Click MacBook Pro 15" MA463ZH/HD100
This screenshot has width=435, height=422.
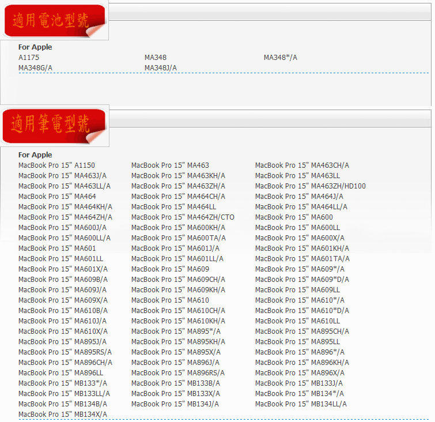(x=311, y=186)
